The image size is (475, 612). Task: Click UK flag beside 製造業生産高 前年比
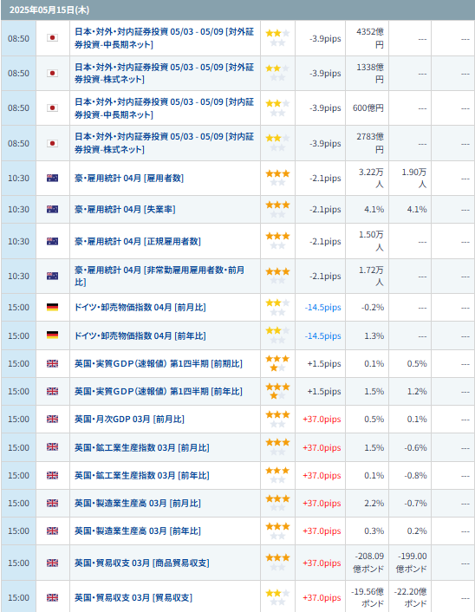click(52, 531)
